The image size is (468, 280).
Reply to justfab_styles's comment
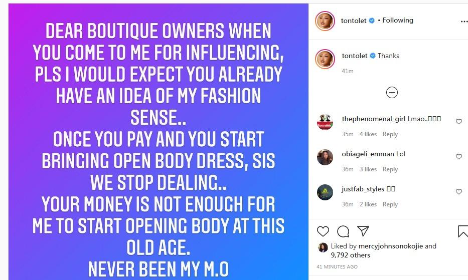tap(390, 204)
